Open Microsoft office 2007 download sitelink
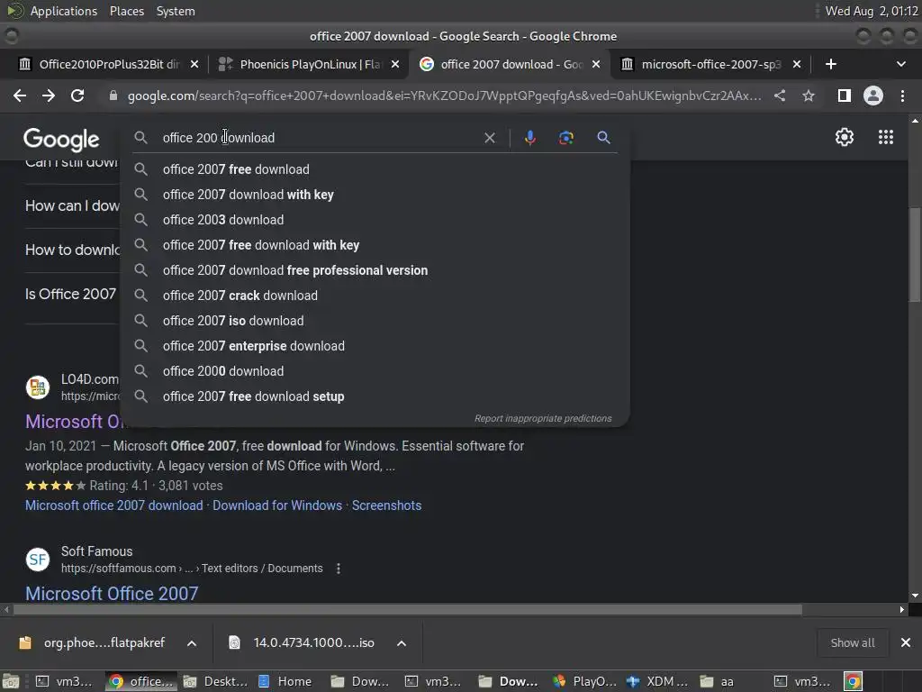This screenshot has width=922, height=692. [x=114, y=505]
